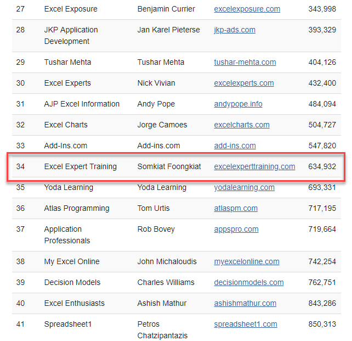Screen dimensions: 352x341
Task: Click the value 484,094
Action: [322, 104]
